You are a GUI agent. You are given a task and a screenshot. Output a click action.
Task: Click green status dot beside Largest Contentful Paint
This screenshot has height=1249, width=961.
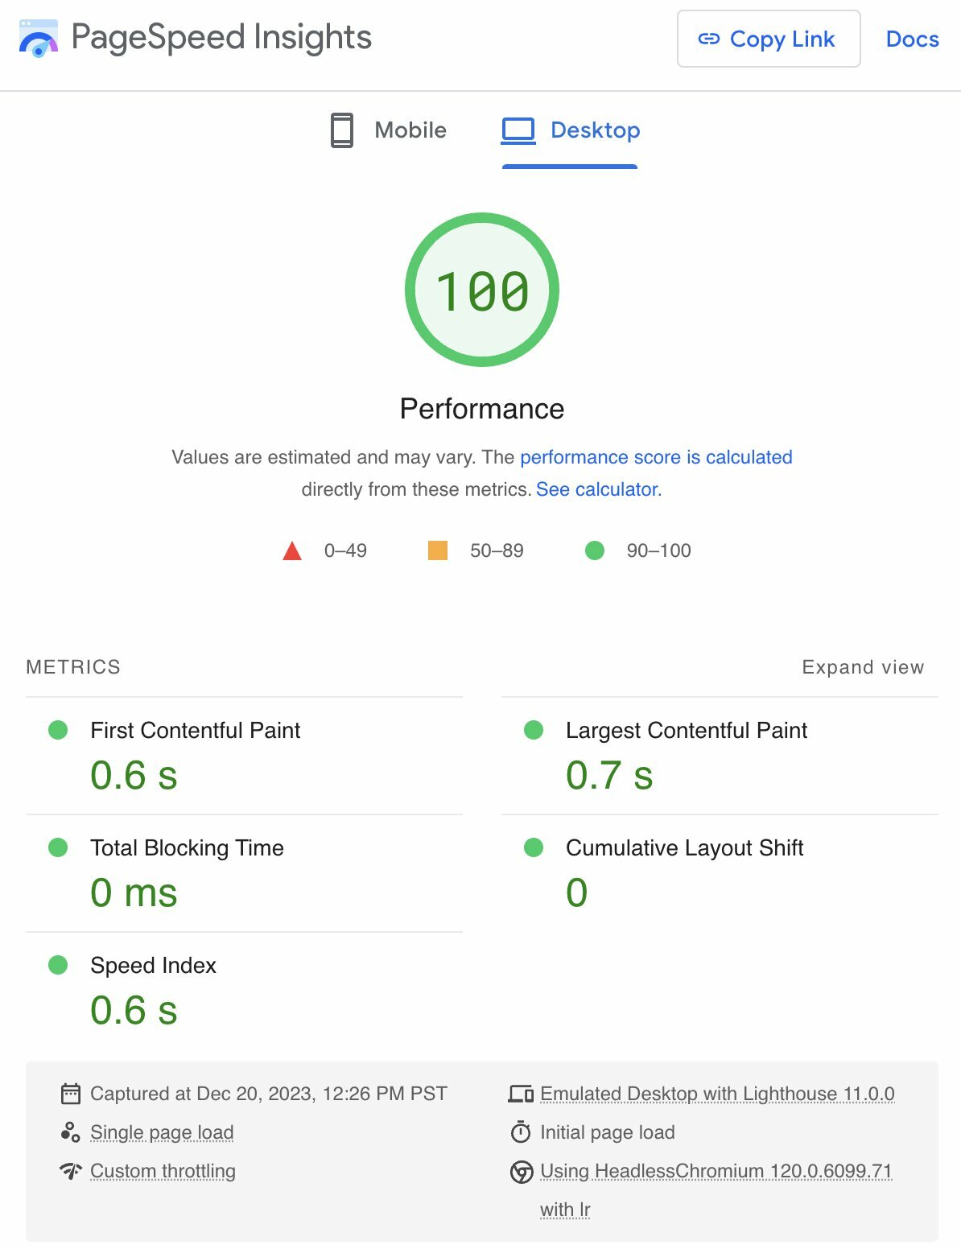(x=534, y=730)
